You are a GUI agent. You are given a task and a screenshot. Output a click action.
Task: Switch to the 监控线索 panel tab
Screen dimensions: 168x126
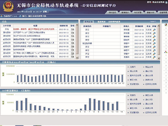coord(101,22)
